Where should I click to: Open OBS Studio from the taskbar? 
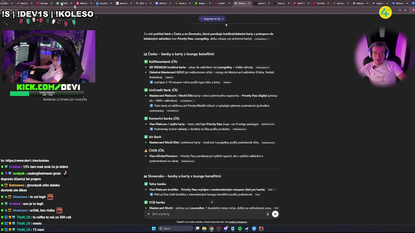click(219, 228)
